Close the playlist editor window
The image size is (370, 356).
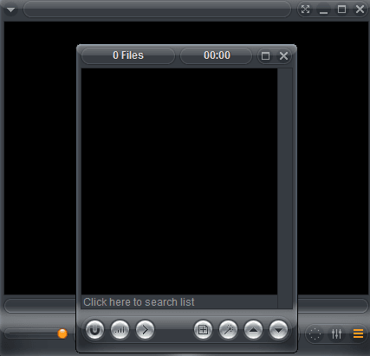tap(283, 55)
